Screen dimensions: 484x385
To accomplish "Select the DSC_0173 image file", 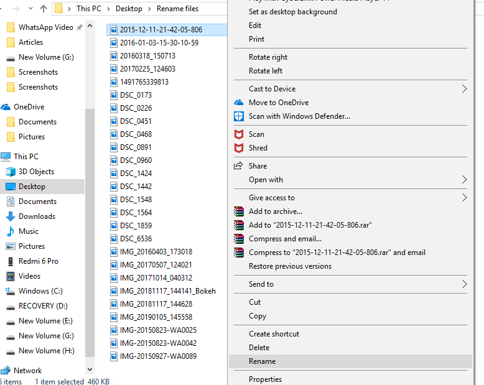I will point(136,95).
